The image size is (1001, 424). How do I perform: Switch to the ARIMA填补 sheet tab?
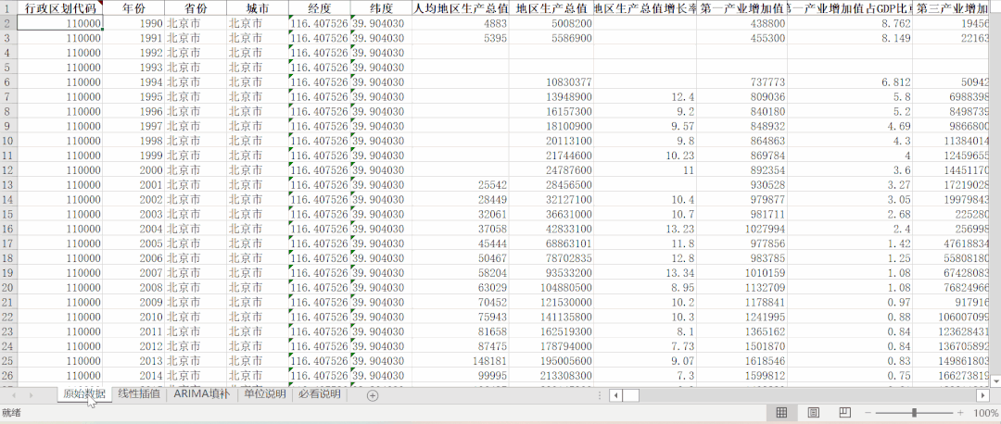[201, 394]
